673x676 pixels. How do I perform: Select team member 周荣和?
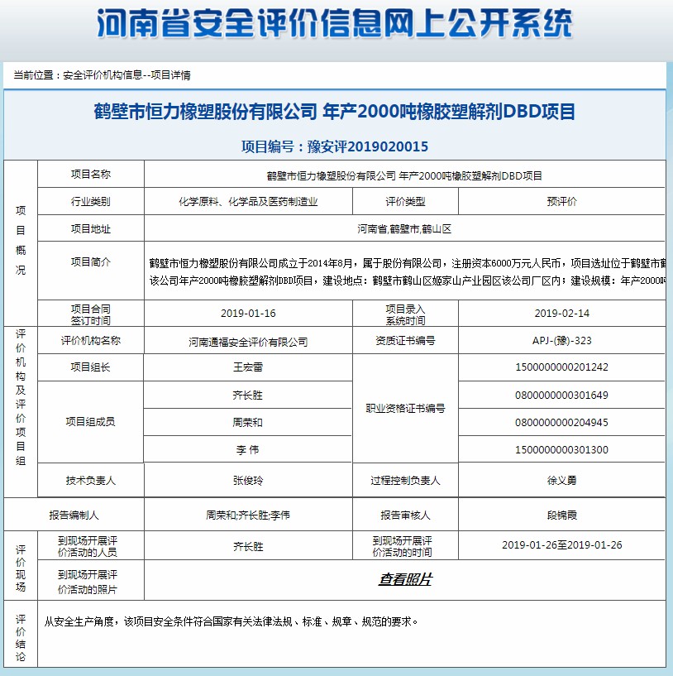tap(248, 423)
